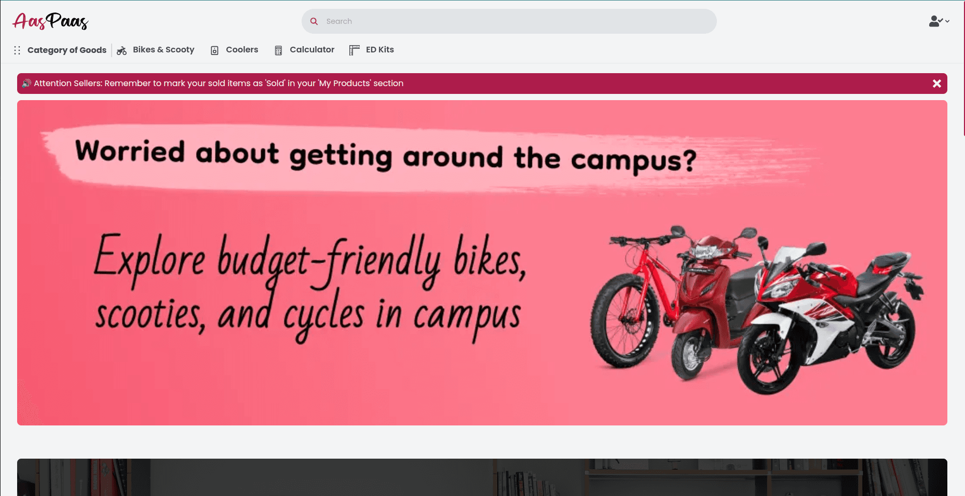Open the Category of Goods menu
The width and height of the screenshot is (965, 496).
click(66, 50)
